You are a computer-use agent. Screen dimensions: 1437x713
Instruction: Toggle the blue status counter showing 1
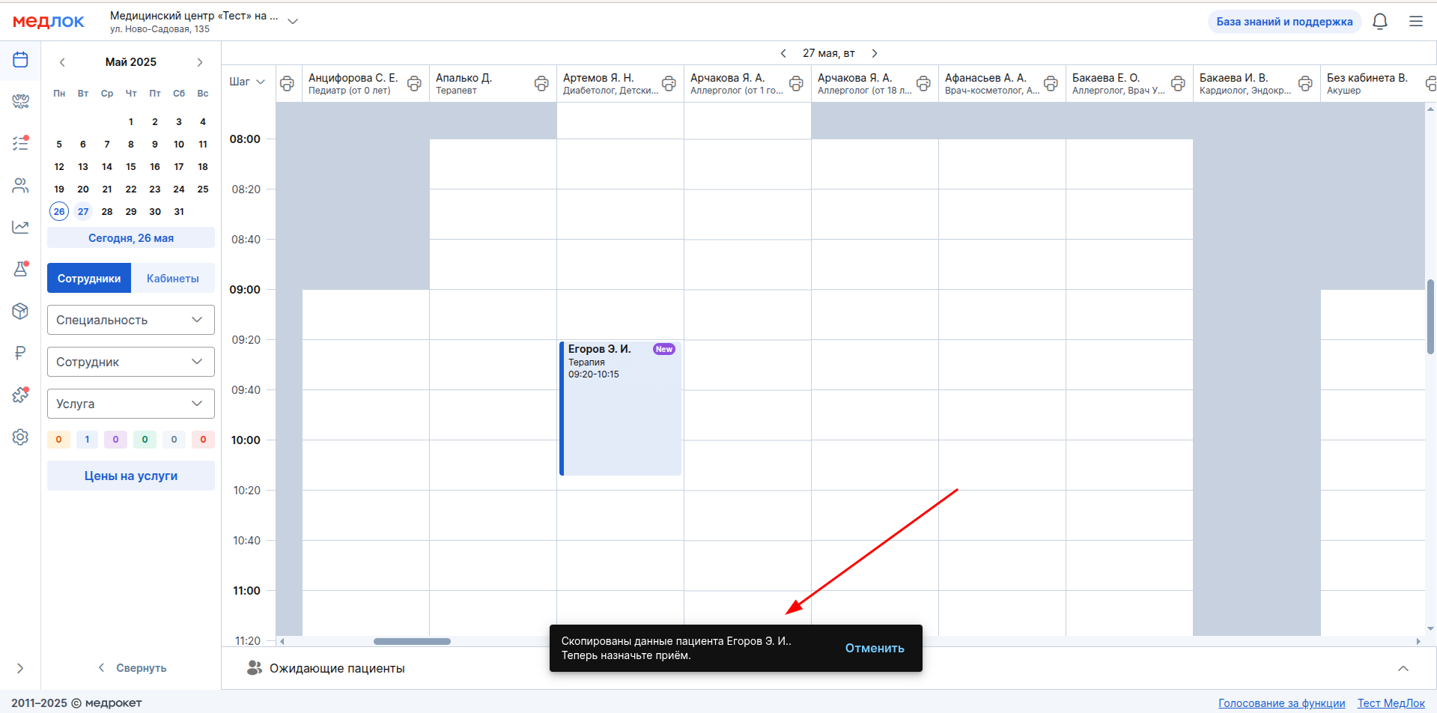pyautogui.click(x=87, y=440)
